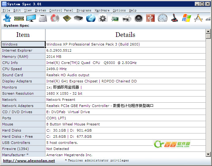Open the printer icon
Image resolution: width=212 pixels, height=166 pixels.
[x=126, y=18]
